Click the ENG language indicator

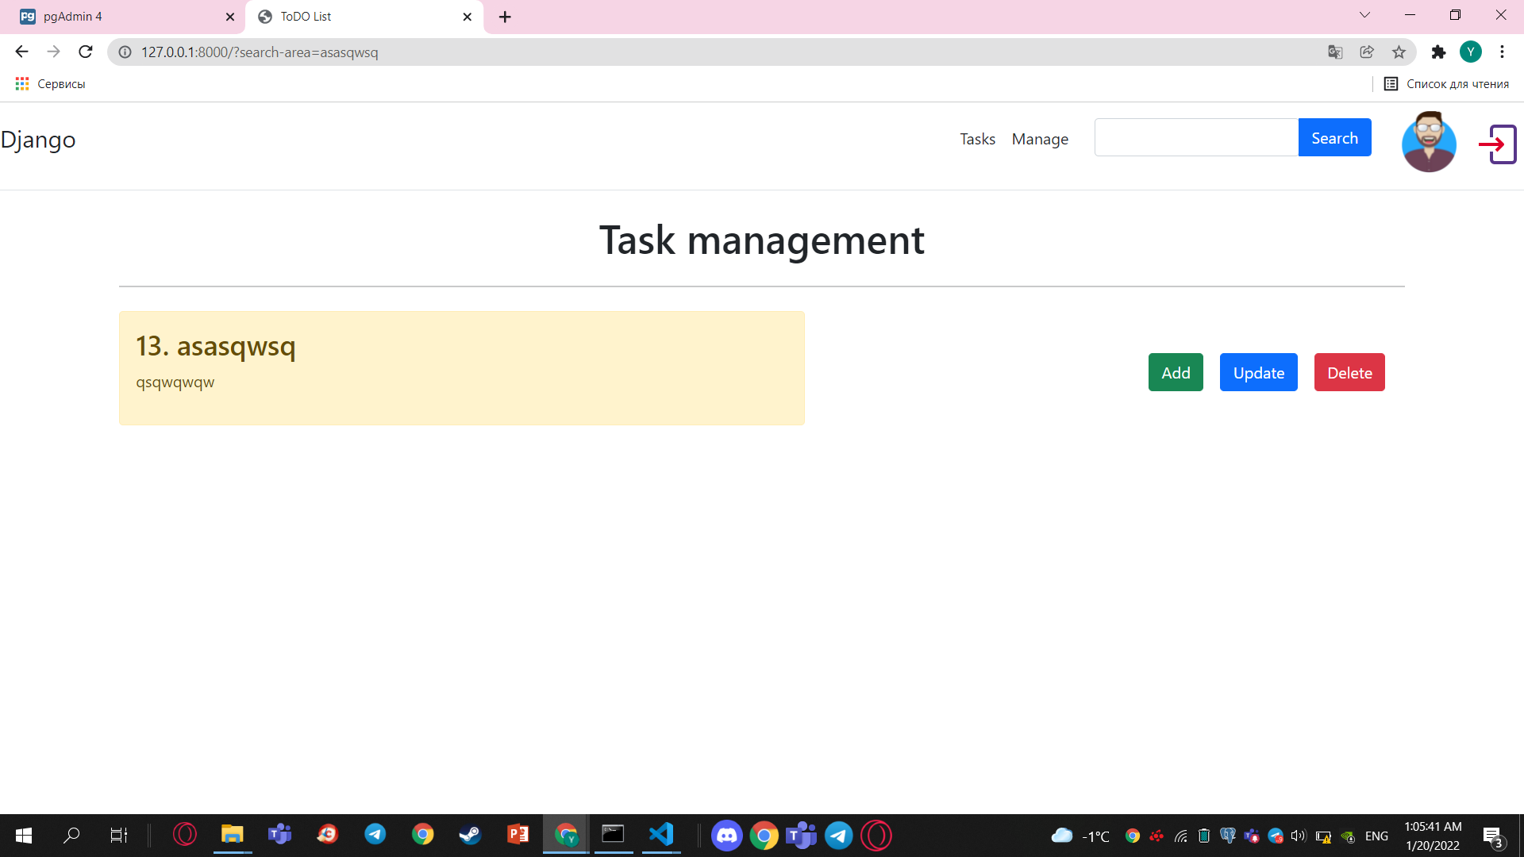1376,836
